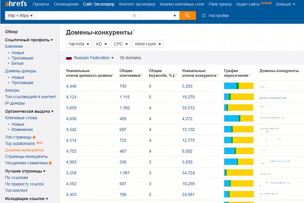
Task: Open Домены-конкуренты sidebar link
Action: coord(24,150)
